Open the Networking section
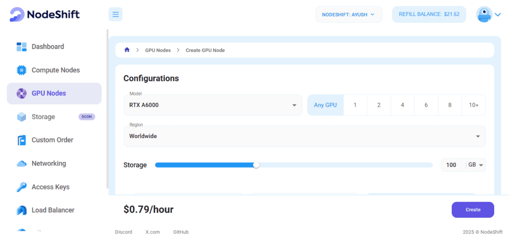The image size is (509, 239). coord(49,163)
